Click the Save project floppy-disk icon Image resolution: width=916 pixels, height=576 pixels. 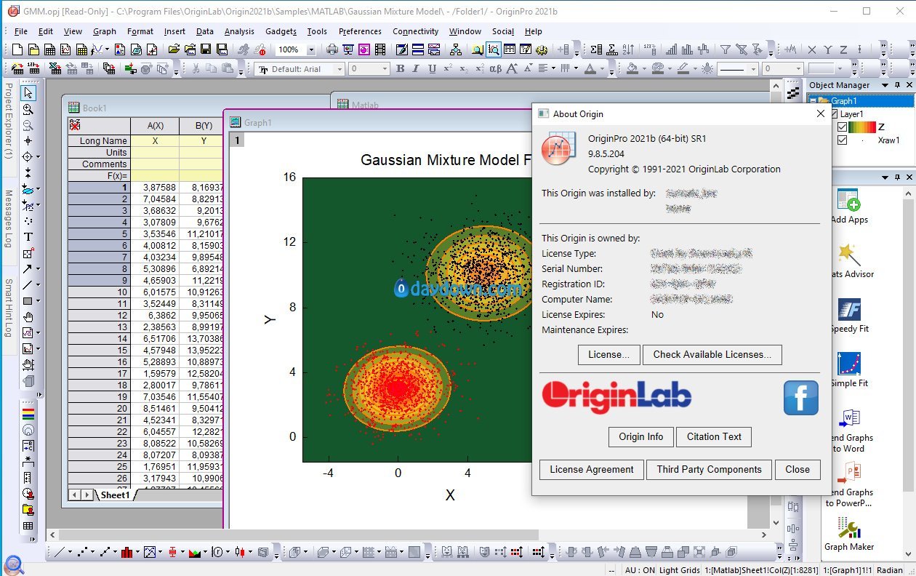click(x=206, y=49)
